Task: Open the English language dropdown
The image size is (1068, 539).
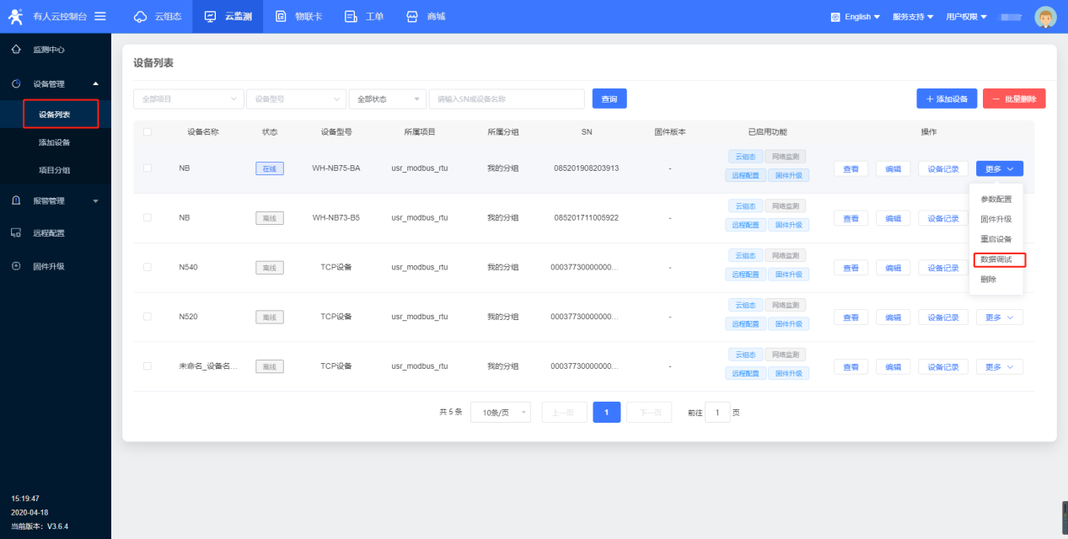Action: pos(855,17)
